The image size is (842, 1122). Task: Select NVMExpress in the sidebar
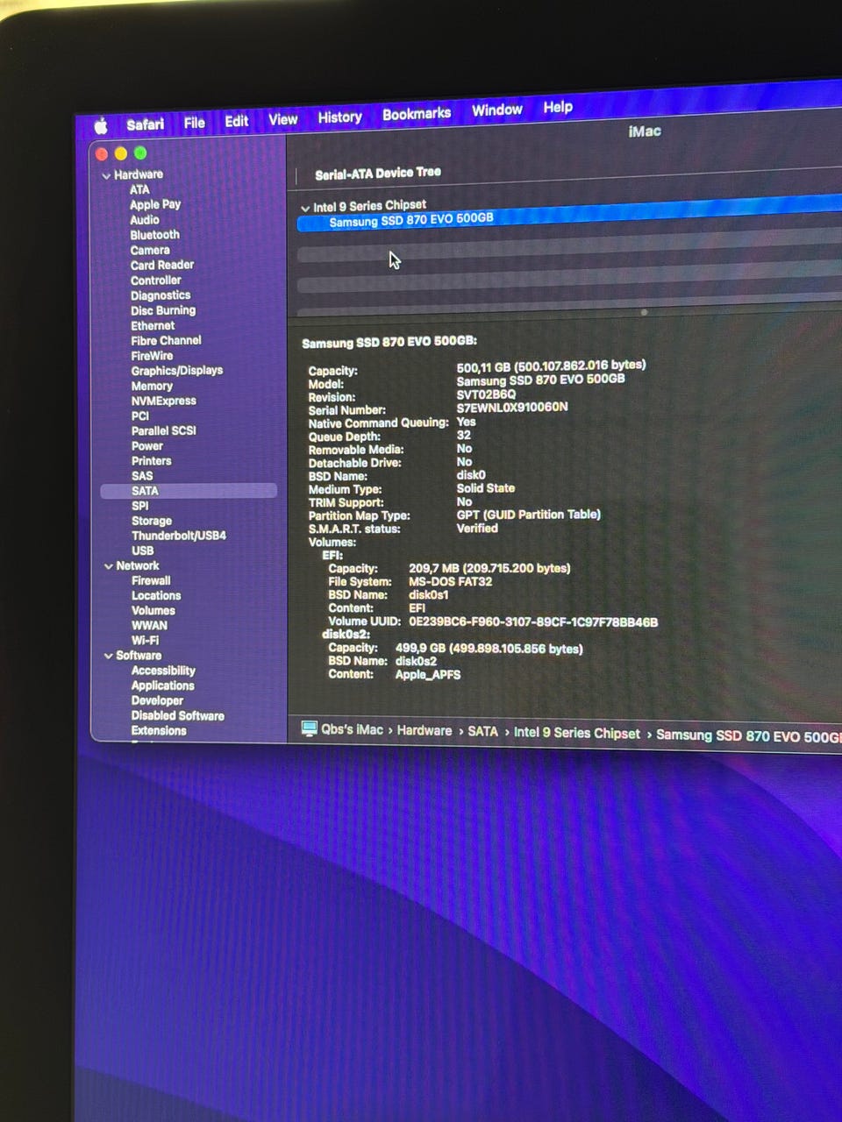point(164,401)
